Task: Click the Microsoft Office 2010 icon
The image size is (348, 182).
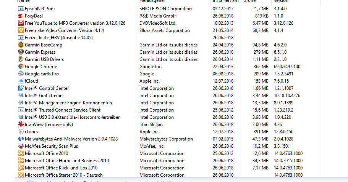Action: (21, 153)
